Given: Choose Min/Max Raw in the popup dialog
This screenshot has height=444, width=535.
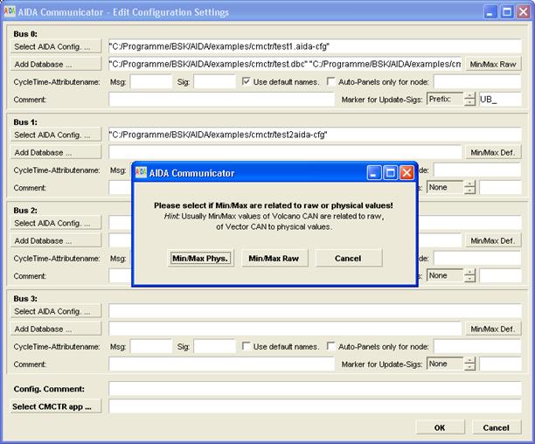Looking at the screenshot, I should (274, 258).
